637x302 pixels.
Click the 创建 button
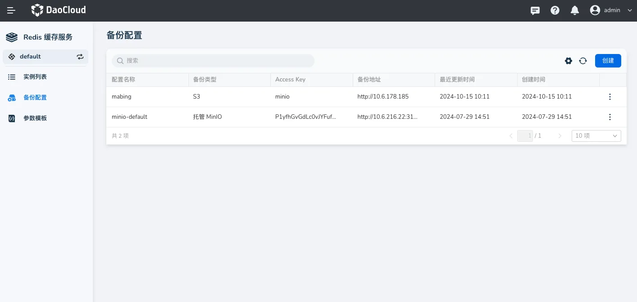pyautogui.click(x=608, y=61)
